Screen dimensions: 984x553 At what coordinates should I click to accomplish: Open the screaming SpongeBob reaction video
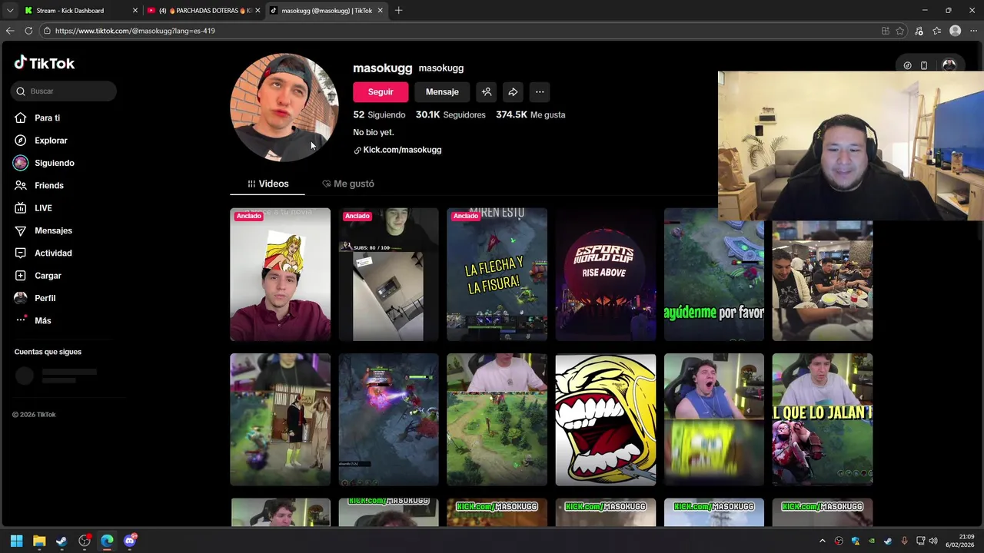click(714, 419)
